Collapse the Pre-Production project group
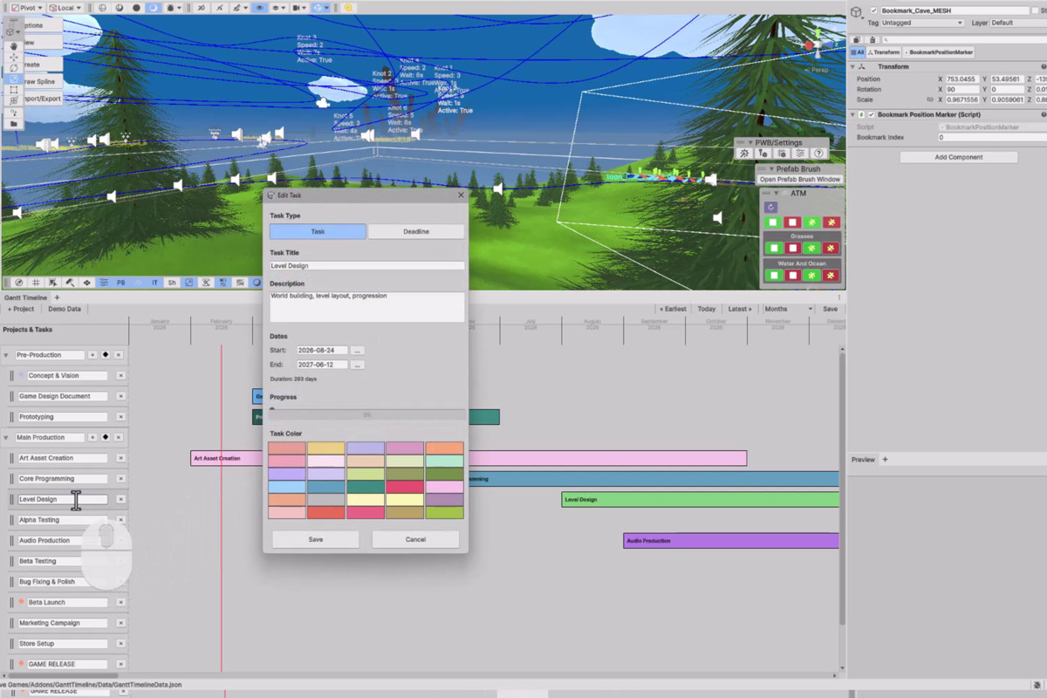 [x=7, y=356]
